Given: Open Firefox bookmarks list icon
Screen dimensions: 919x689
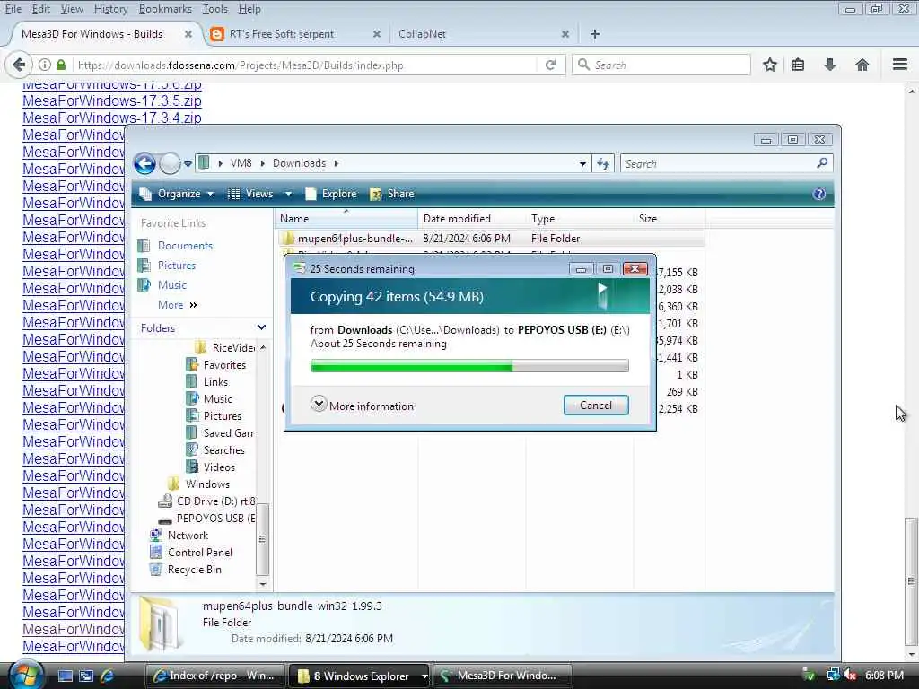Looking at the screenshot, I should (x=798, y=65).
